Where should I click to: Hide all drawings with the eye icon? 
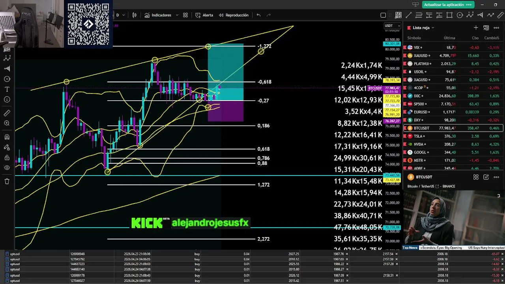(7, 168)
